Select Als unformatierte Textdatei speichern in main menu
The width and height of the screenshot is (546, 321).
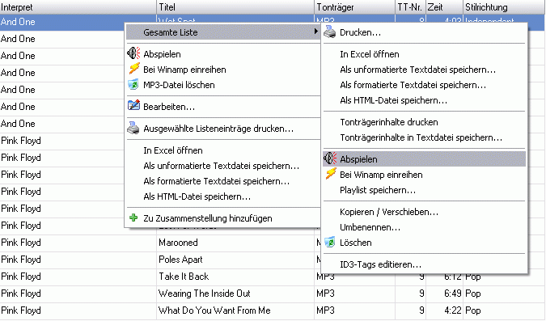(223, 166)
